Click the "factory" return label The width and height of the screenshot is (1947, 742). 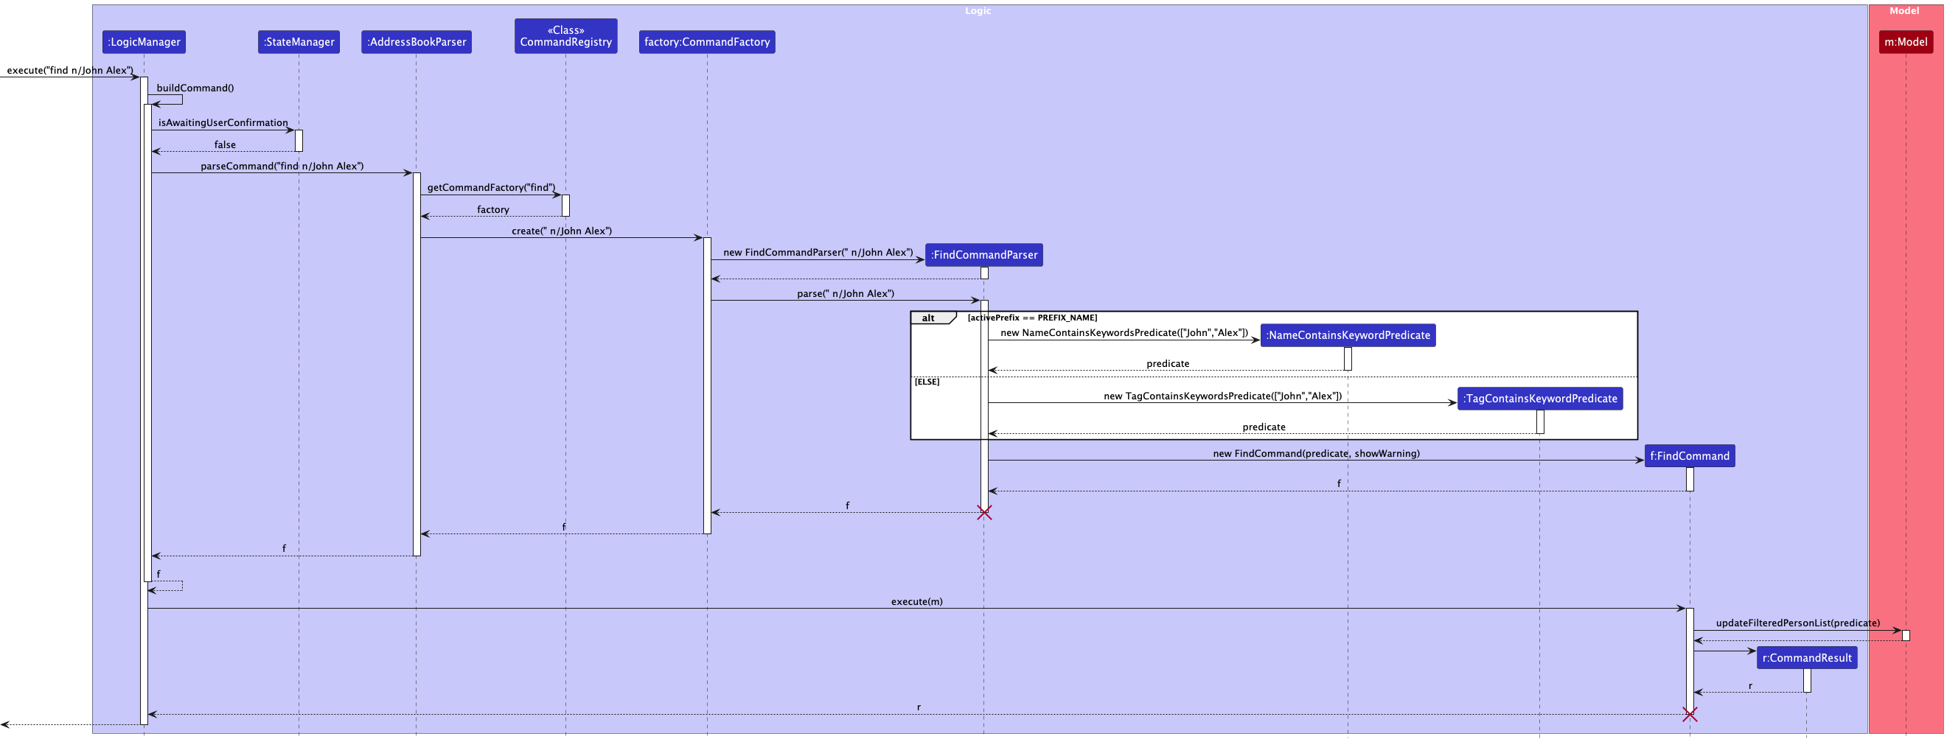(x=492, y=210)
